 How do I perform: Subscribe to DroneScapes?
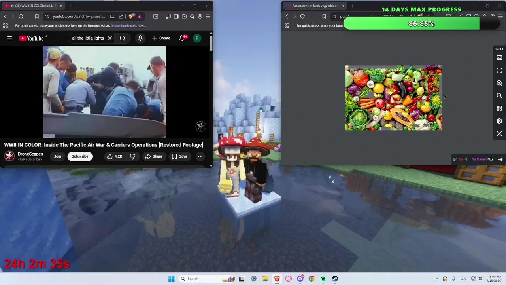click(x=80, y=156)
